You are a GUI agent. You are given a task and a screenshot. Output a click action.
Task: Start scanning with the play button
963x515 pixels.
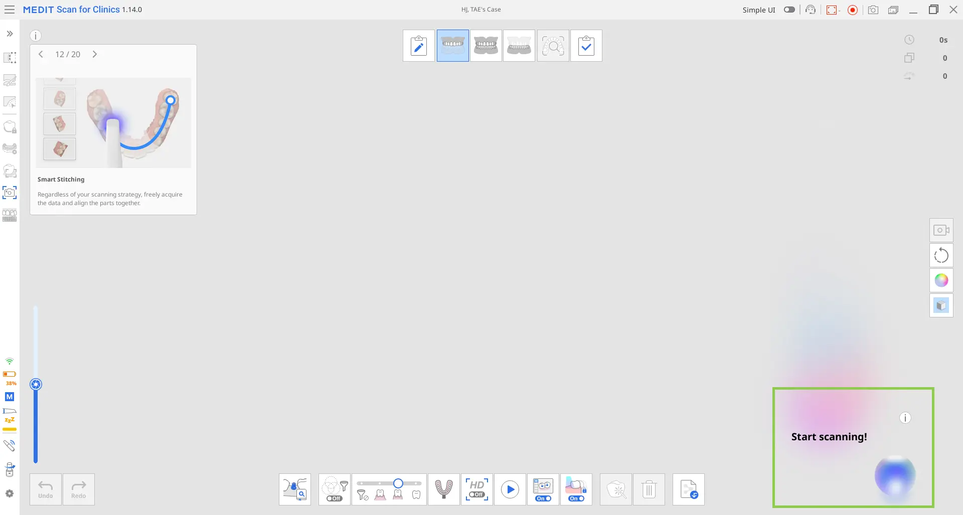pyautogui.click(x=510, y=489)
